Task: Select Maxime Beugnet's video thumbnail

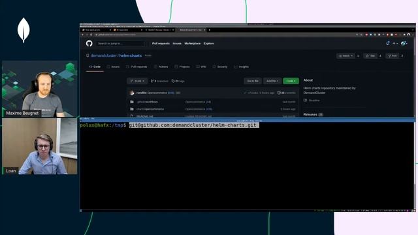Action: click(40, 89)
